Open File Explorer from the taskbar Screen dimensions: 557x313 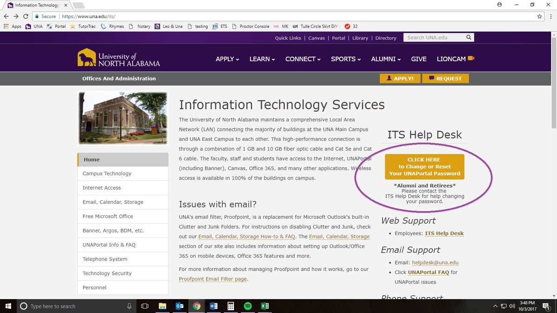click(x=162, y=306)
